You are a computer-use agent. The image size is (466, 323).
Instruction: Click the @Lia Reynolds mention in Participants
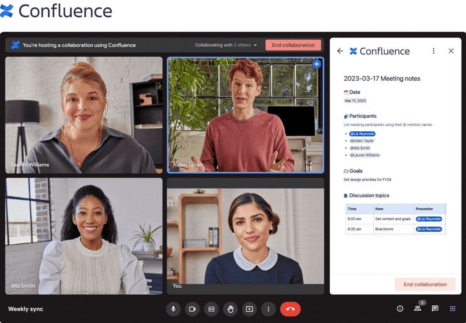[x=362, y=134]
